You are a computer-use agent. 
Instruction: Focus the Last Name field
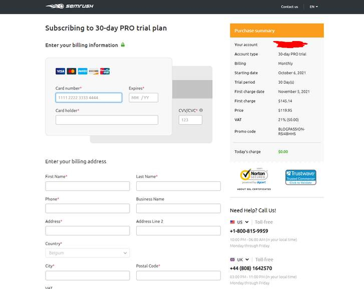click(178, 186)
